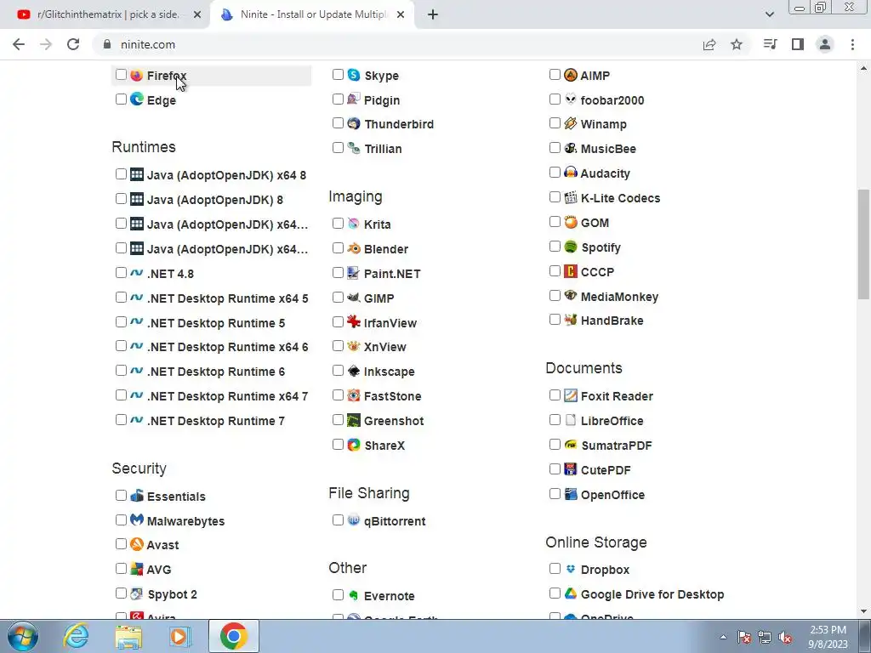Click the qBittorrent icon

click(x=354, y=520)
